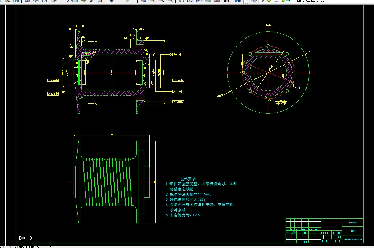Image resolution: width=374 pixels, height=248 pixels.
Task: Click the Plot print icon
Action: pos(27,1)
